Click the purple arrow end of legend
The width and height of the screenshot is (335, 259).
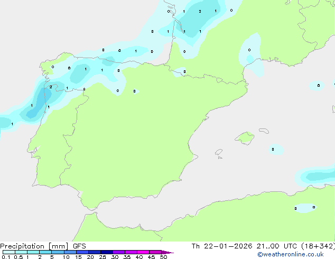pyautogui.click(x=168, y=252)
